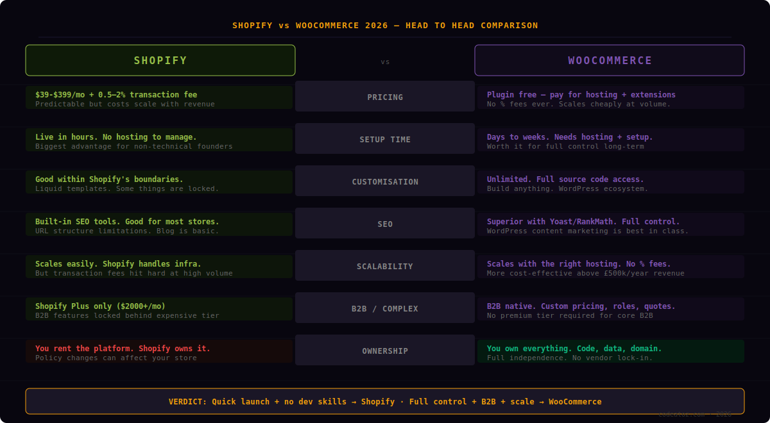Click 'More cost-effective above £500k/year revenue'

click(586, 273)
